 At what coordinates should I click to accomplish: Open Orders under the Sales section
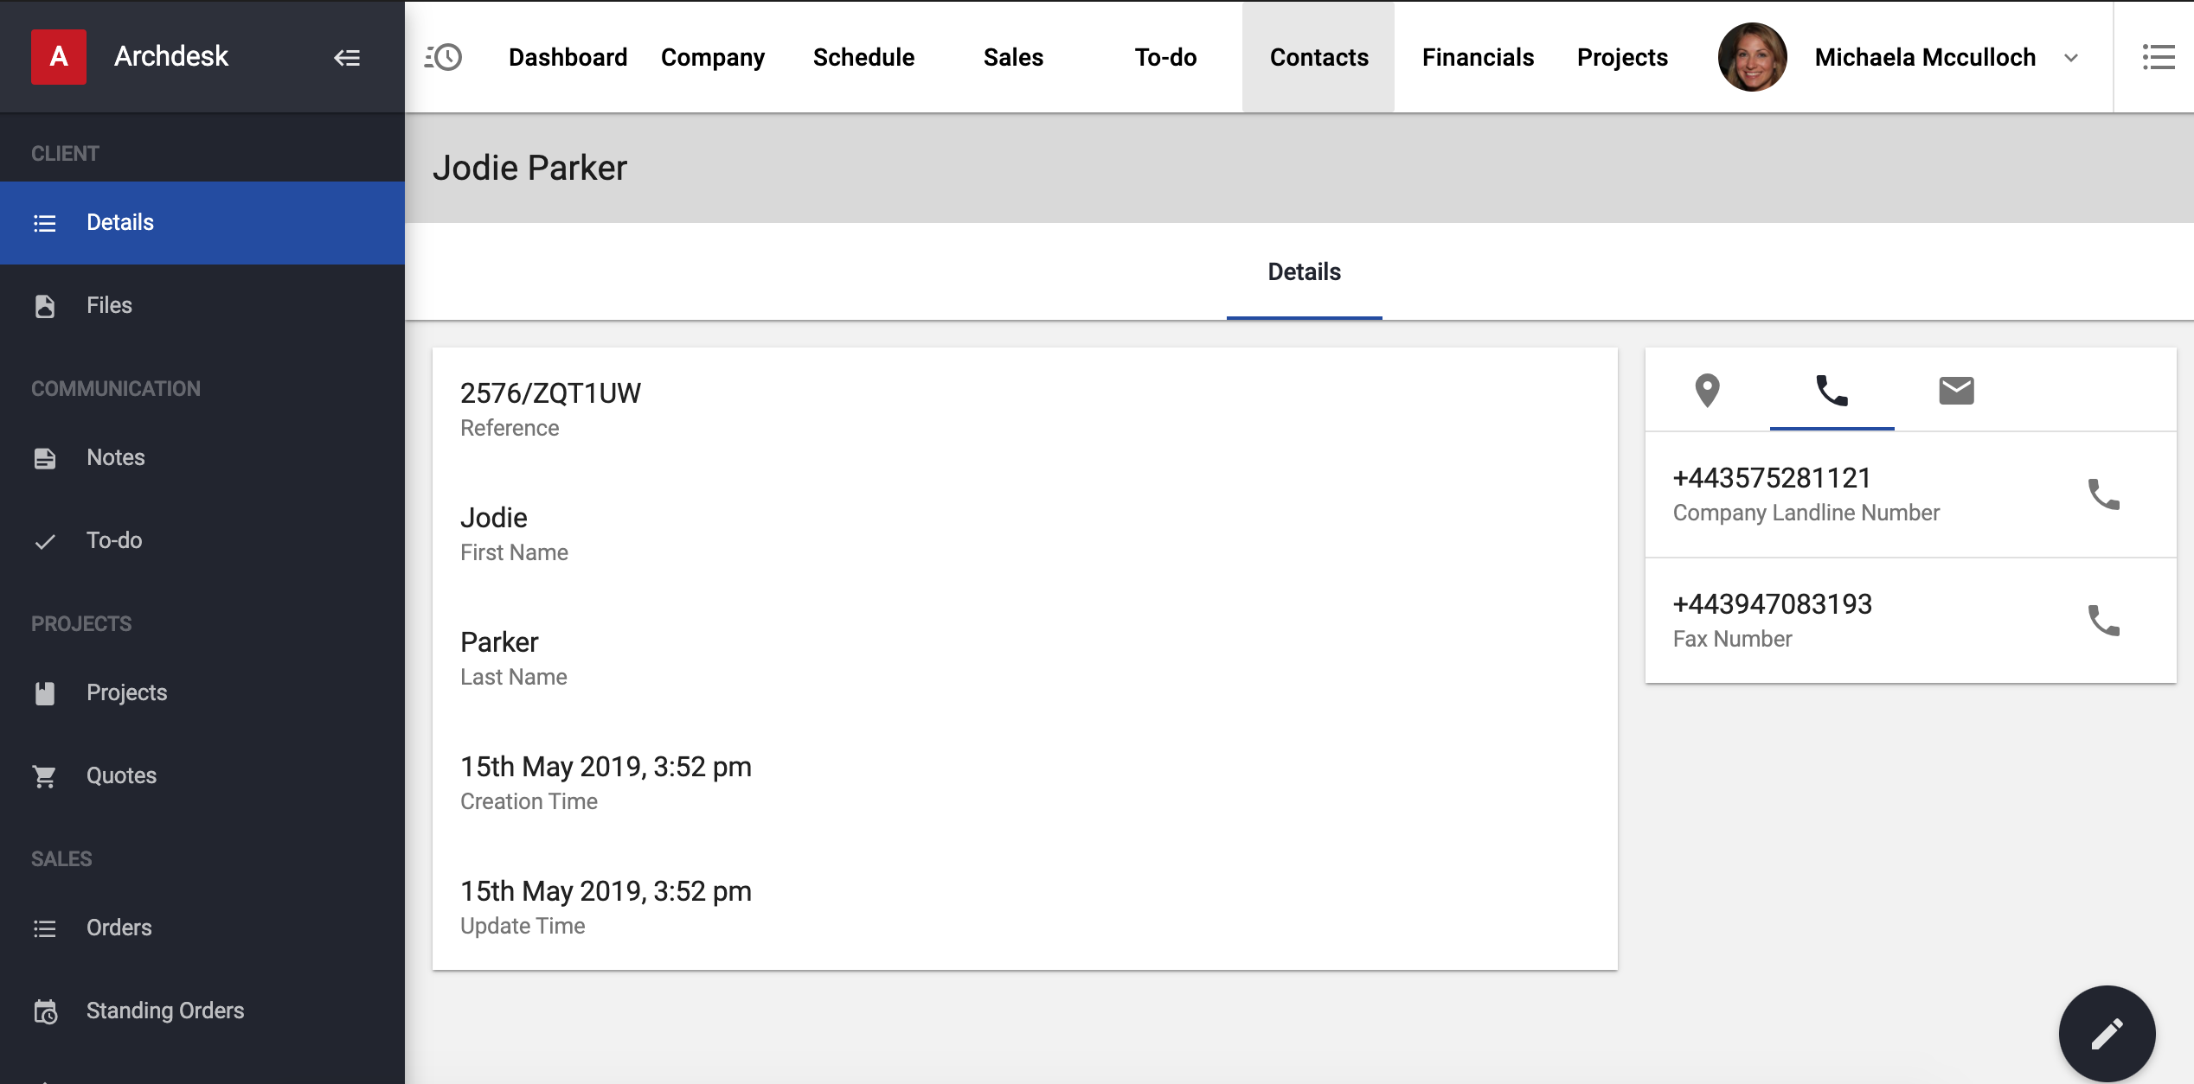point(119,927)
